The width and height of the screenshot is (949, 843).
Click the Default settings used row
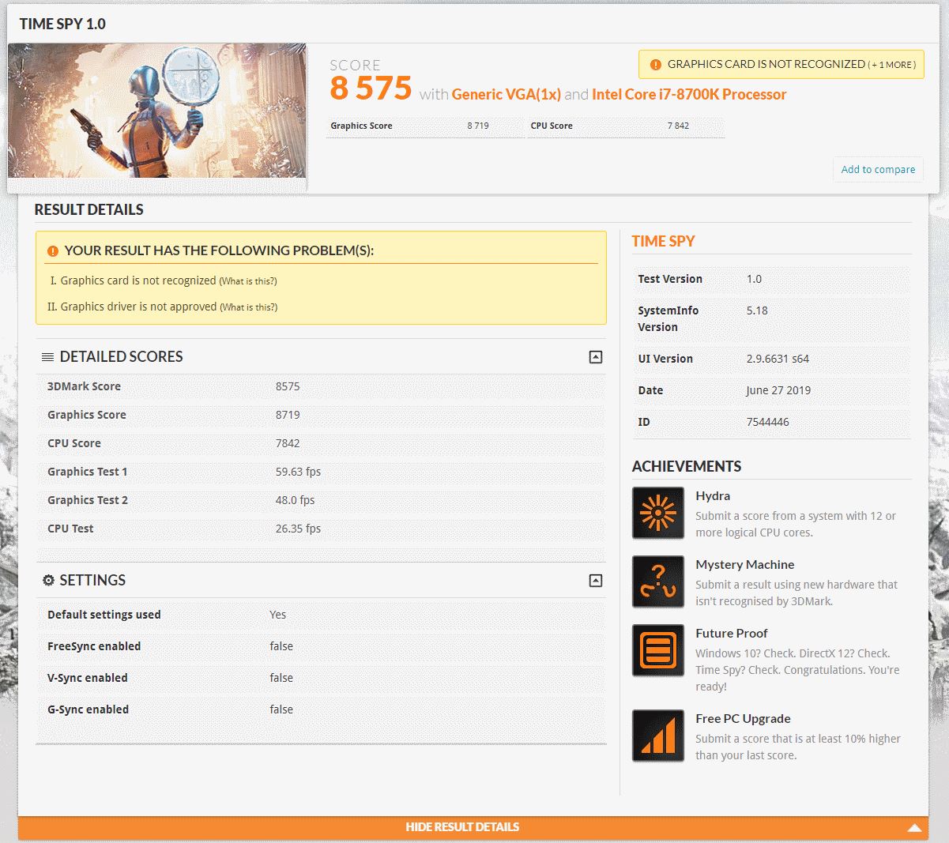point(321,615)
